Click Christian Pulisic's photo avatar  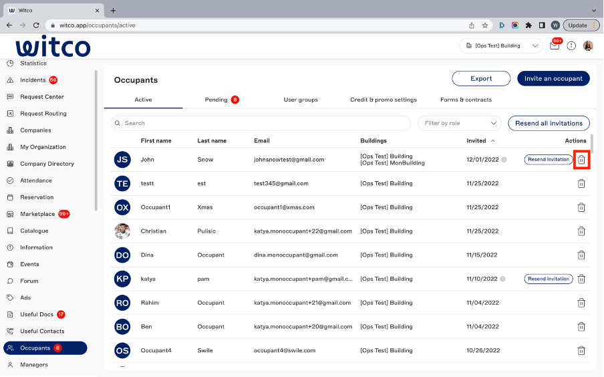point(122,231)
